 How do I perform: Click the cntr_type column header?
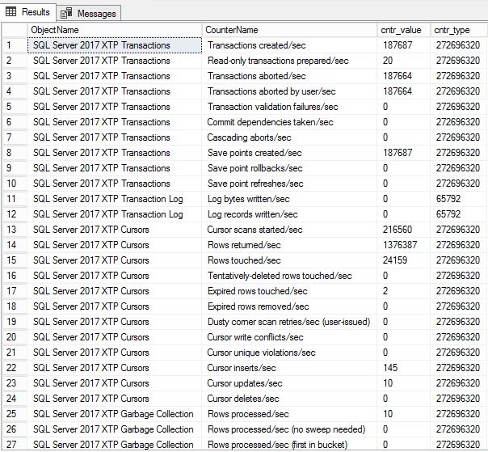coord(456,30)
